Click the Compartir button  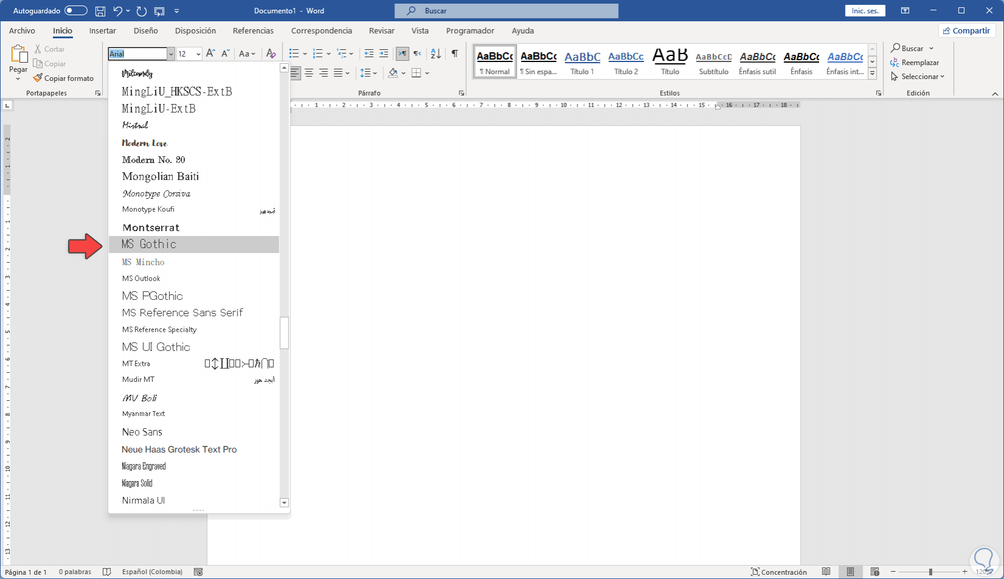pyautogui.click(x=966, y=30)
